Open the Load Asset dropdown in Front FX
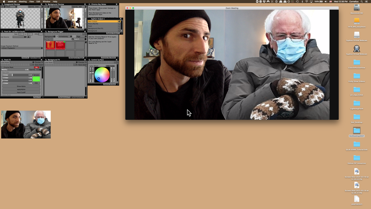371x209 pixels. pos(22,62)
